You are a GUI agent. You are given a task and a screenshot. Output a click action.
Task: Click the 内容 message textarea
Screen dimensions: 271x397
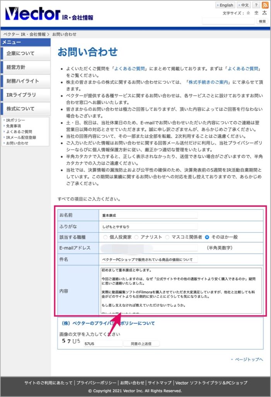181,290
